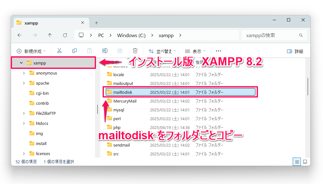The width and height of the screenshot is (323, 184).
Task: Click the file list vertical scrollbar
Action: point(308,86)
